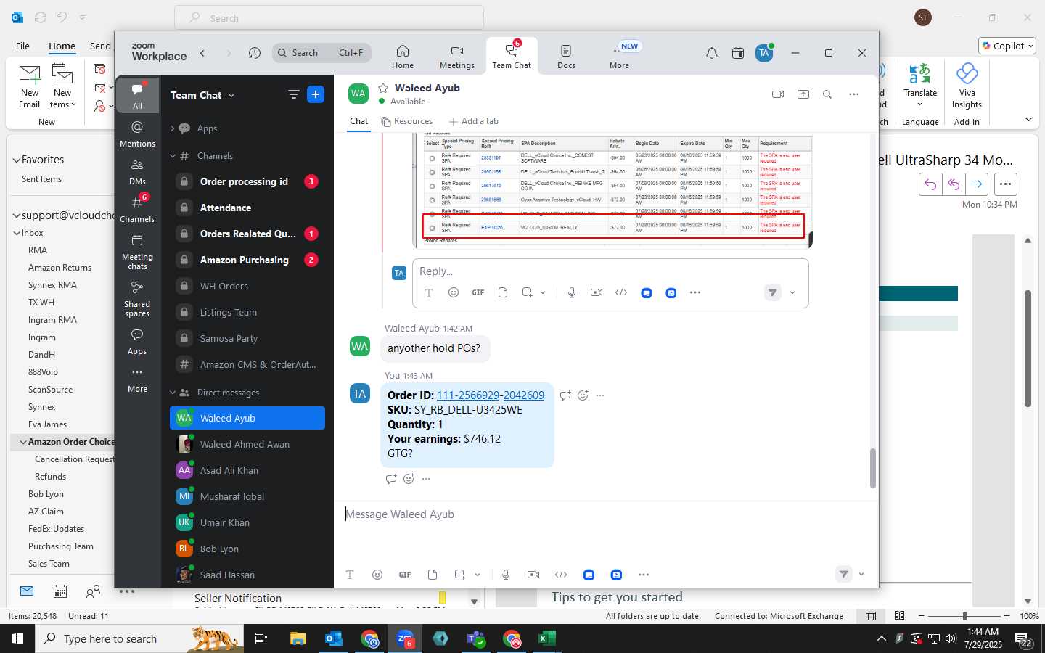The width and height of the screenshot is (1045, 653).
Task: Insert code snippet icon in composer
Action: [561, 575]
